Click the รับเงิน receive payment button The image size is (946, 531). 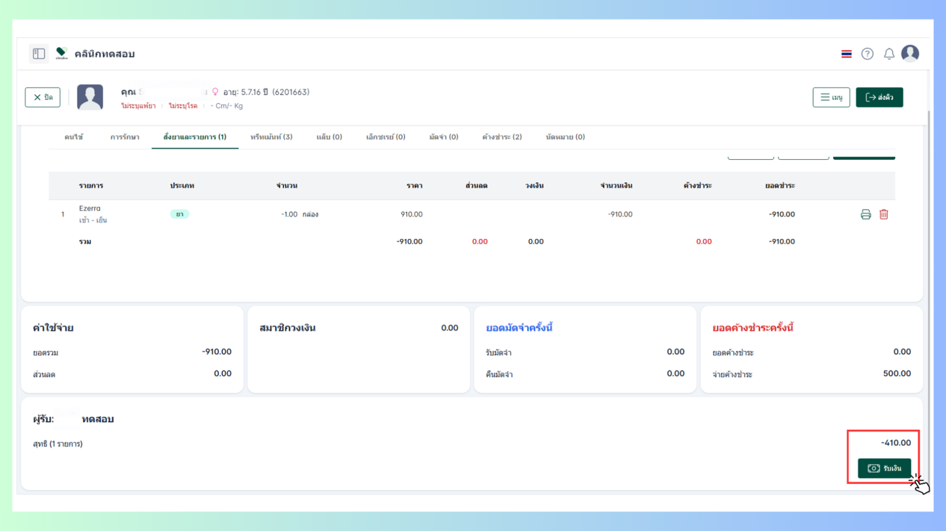pos(885,468)
